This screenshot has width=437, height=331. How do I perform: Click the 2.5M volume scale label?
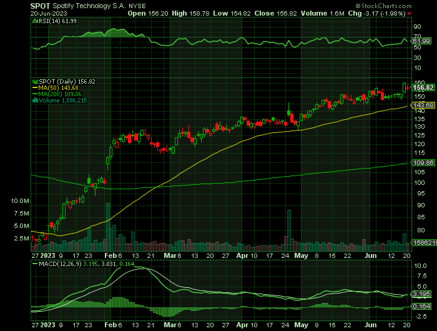(21, 239)
